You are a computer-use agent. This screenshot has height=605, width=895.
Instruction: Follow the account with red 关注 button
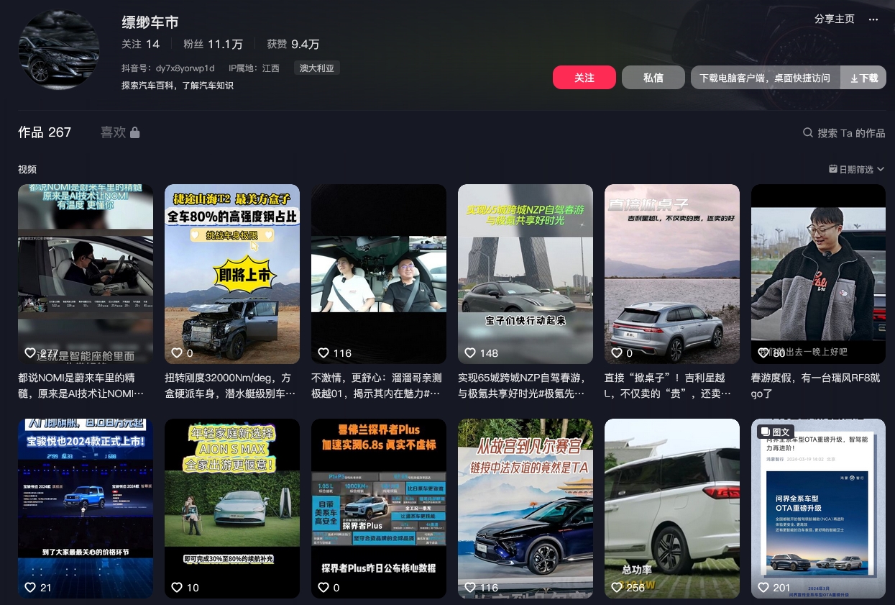584,78
